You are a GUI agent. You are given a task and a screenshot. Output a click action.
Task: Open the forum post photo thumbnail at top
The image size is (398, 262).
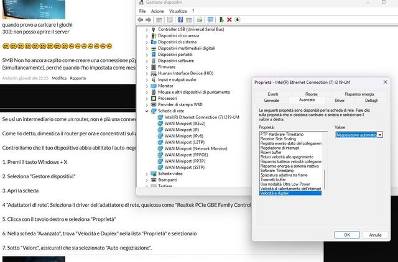coord(34,9)
